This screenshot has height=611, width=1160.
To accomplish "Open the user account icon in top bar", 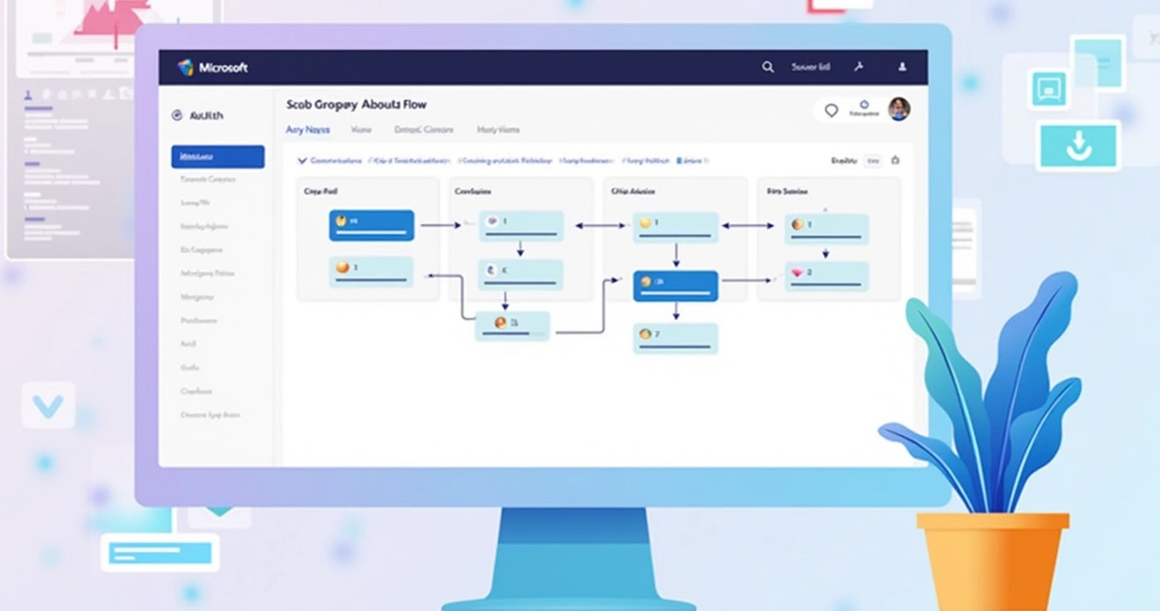I will coord(901,68).
